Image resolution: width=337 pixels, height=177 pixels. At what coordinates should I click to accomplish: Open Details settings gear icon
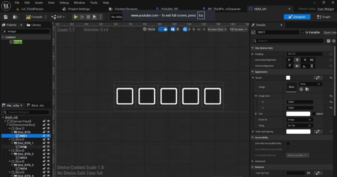click(334, 41)
